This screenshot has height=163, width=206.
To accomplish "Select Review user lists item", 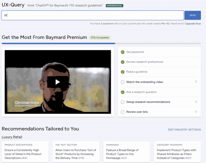I will coord(159,112).
